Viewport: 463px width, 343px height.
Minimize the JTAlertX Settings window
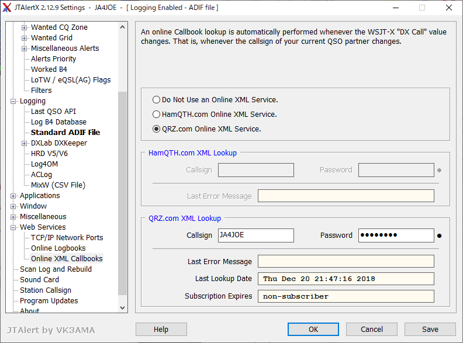point(396,8)
